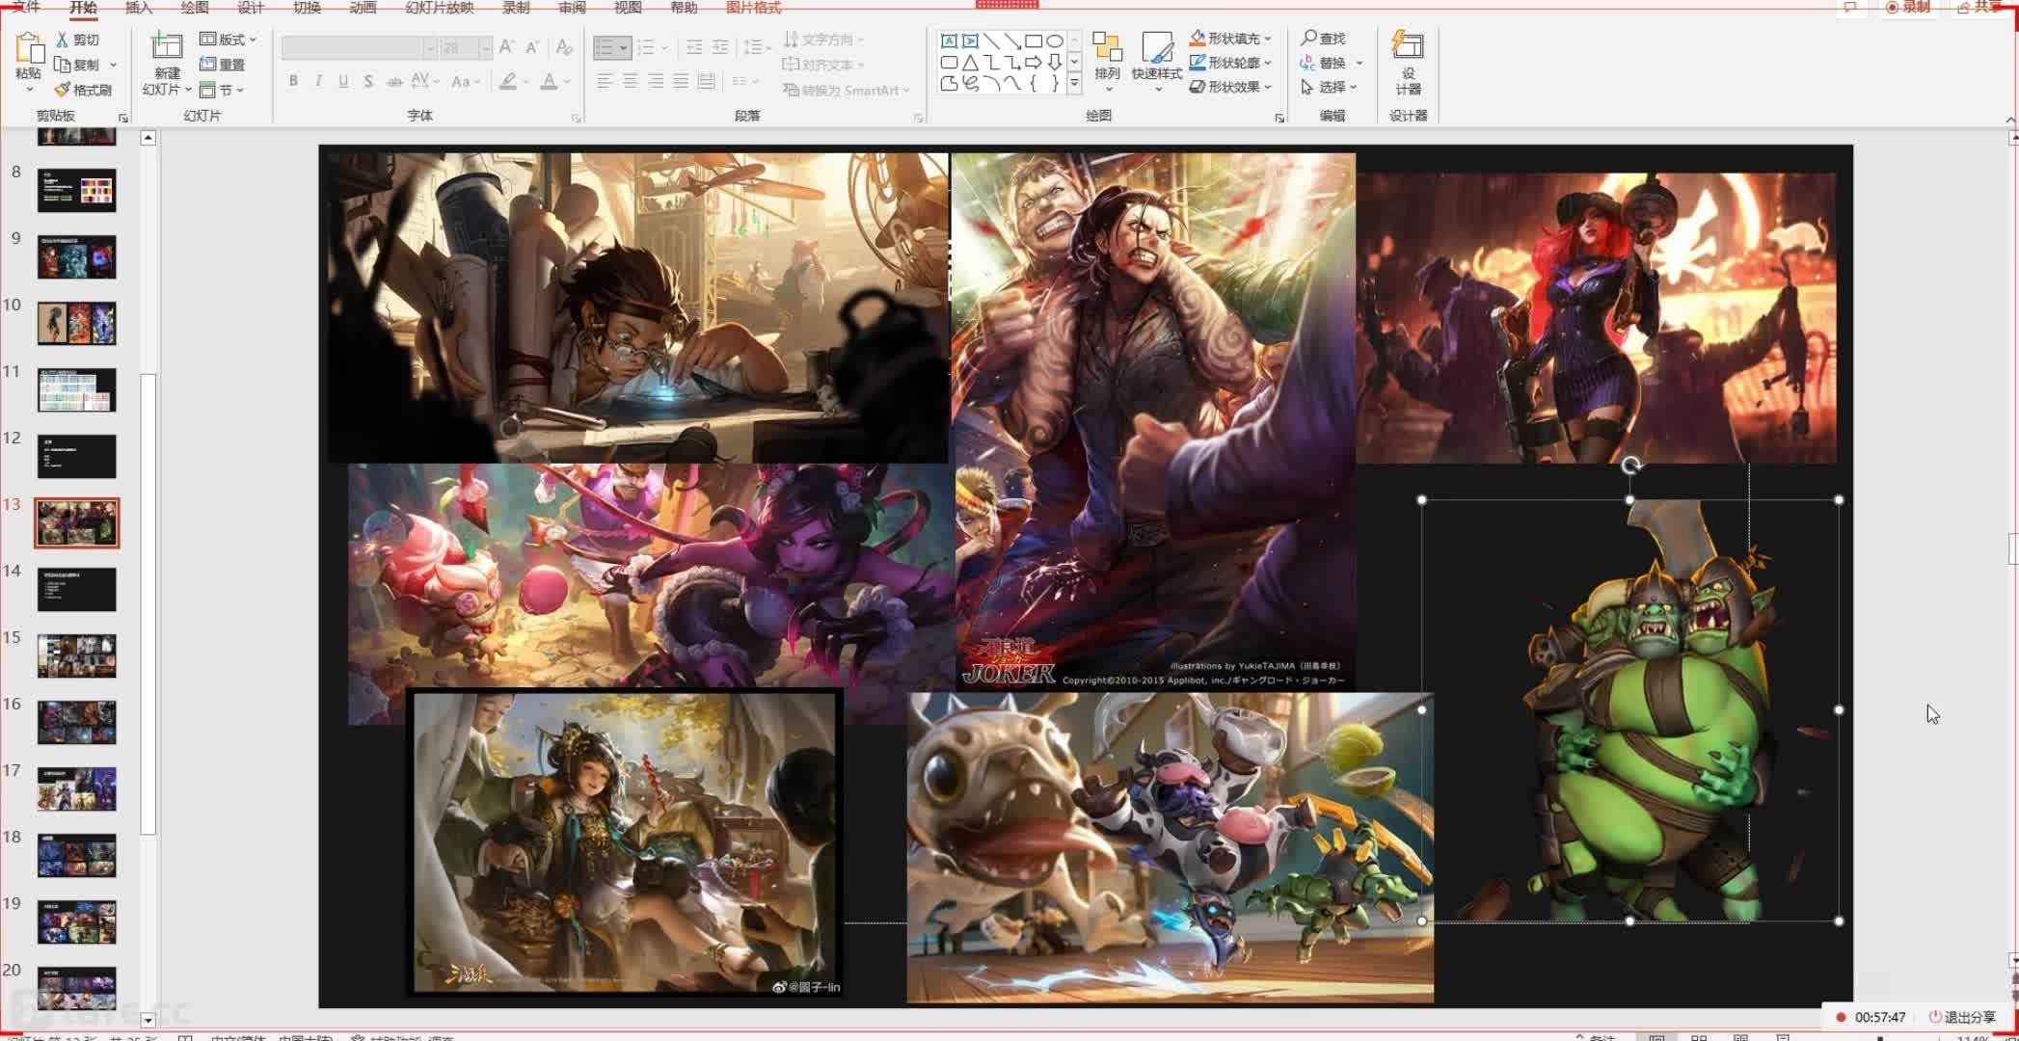Select slide 9 thumbnail
2019x1041 pixels.
[77, 257]
